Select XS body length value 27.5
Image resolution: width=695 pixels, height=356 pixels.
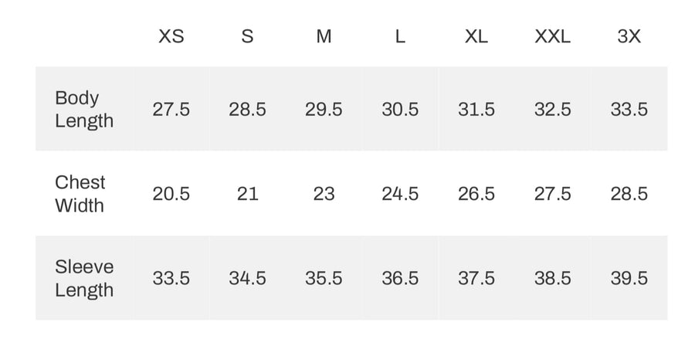[x=171, y=110]
